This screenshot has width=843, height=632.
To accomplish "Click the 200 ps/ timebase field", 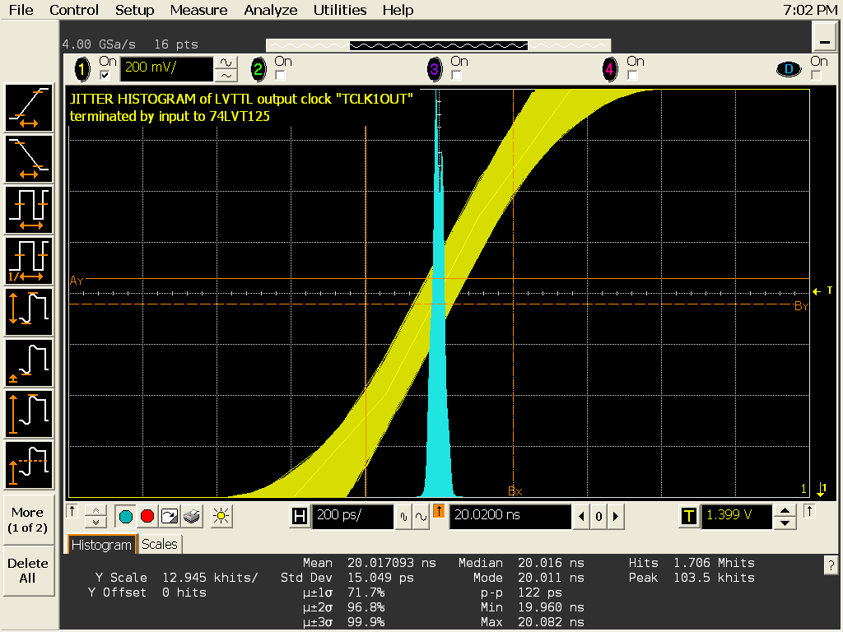I will click(x=353, y=517).
